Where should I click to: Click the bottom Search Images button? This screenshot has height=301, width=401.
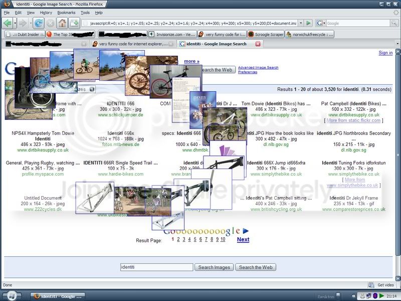click(x=214, y=267)
